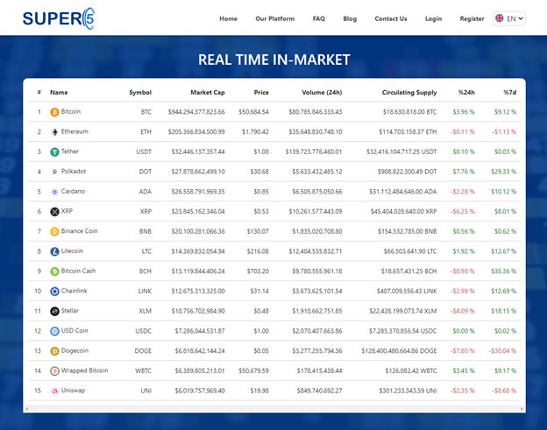
Task: Click the Volume (24h) column header
Action: pos(322,92)
